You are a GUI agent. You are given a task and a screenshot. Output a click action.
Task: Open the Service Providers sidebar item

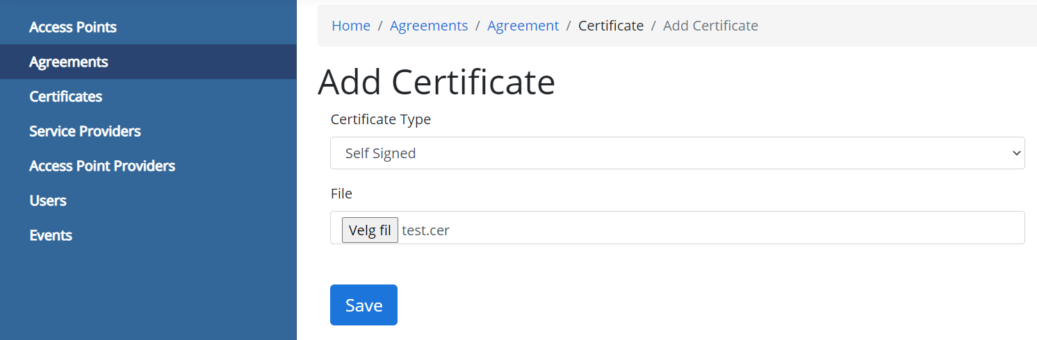coord(85,131)
